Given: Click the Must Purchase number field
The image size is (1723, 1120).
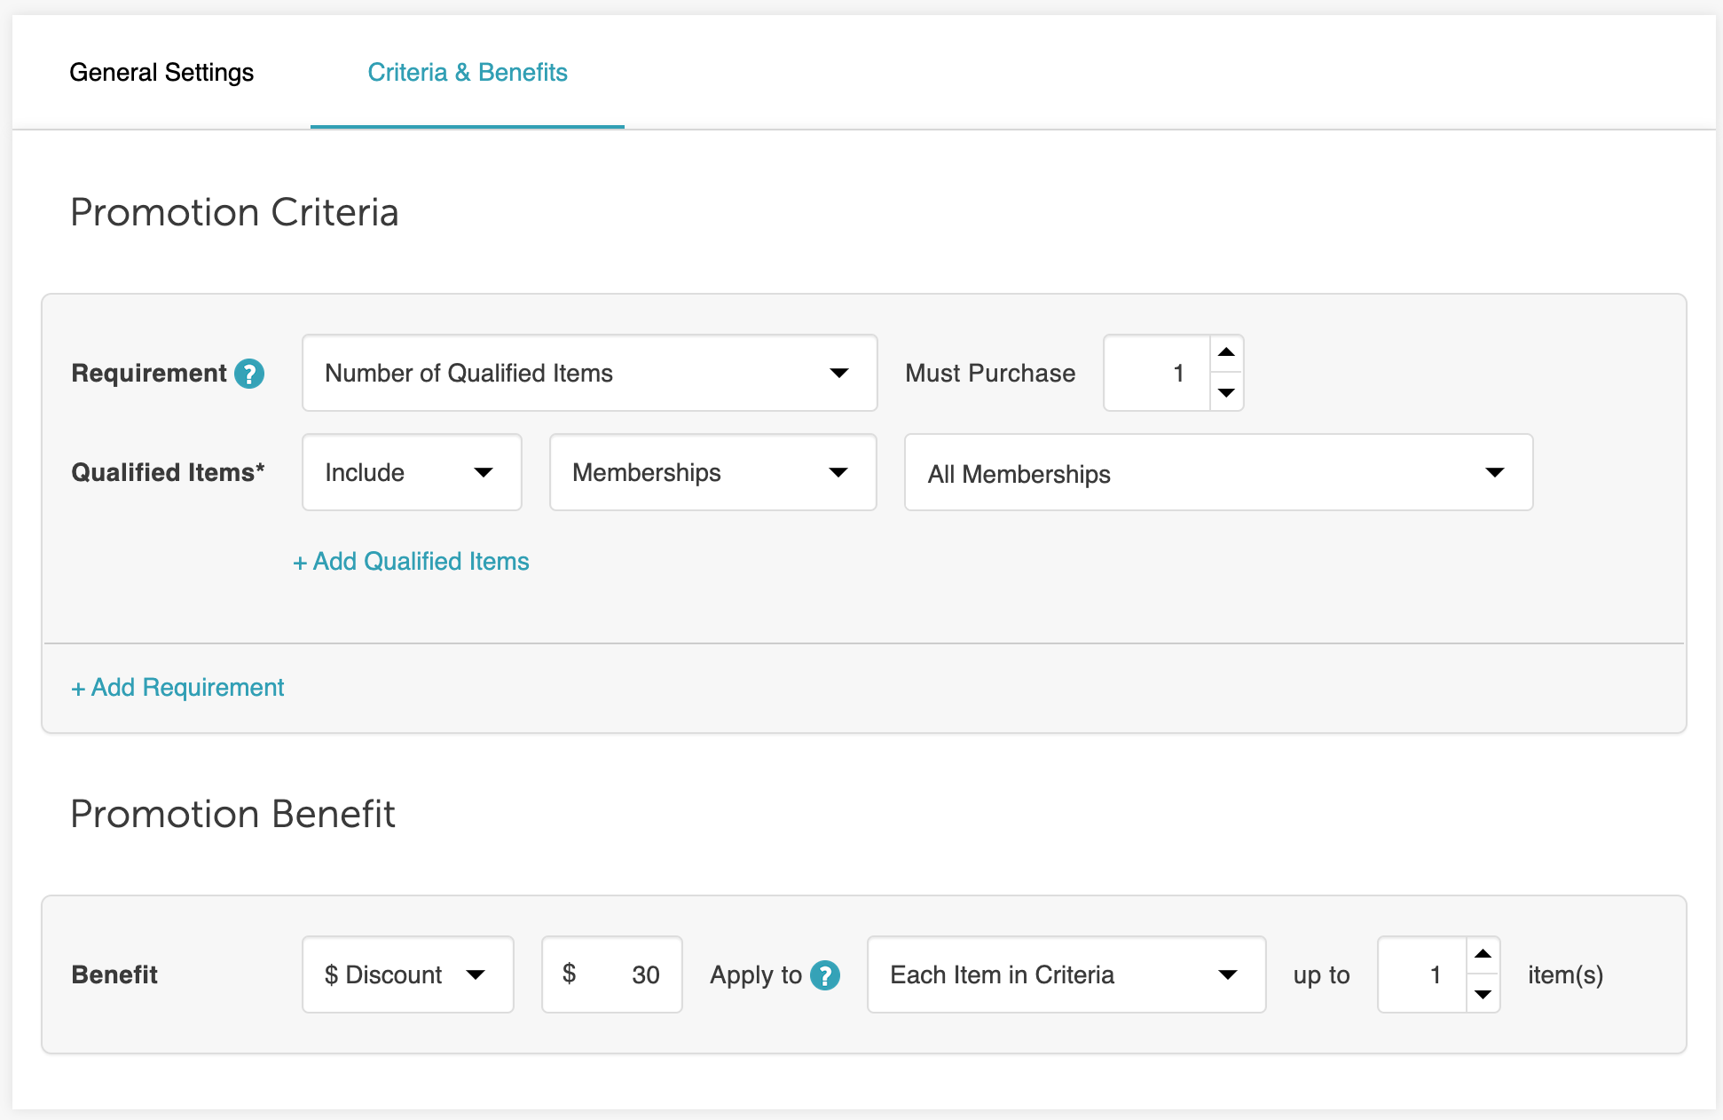Looking at the screenshot, I should 1157,373.
